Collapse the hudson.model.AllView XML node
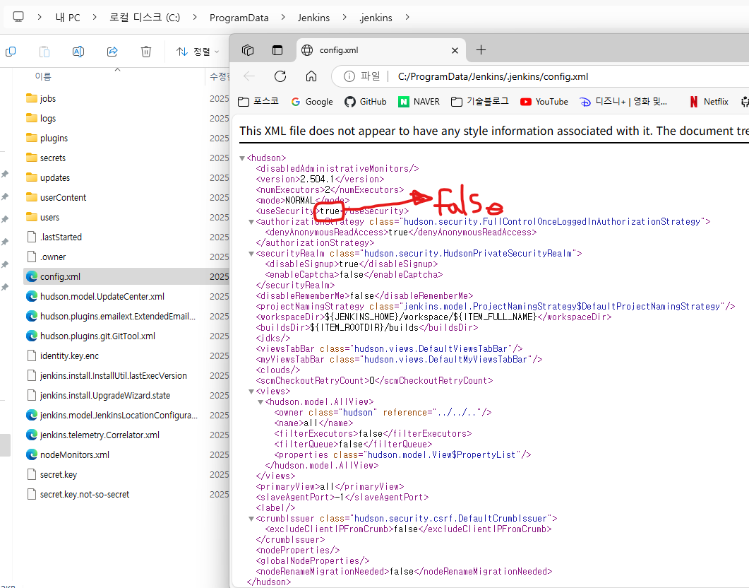Image resolution: width=749 pixels, height=588 pixels. coord(260,402)
